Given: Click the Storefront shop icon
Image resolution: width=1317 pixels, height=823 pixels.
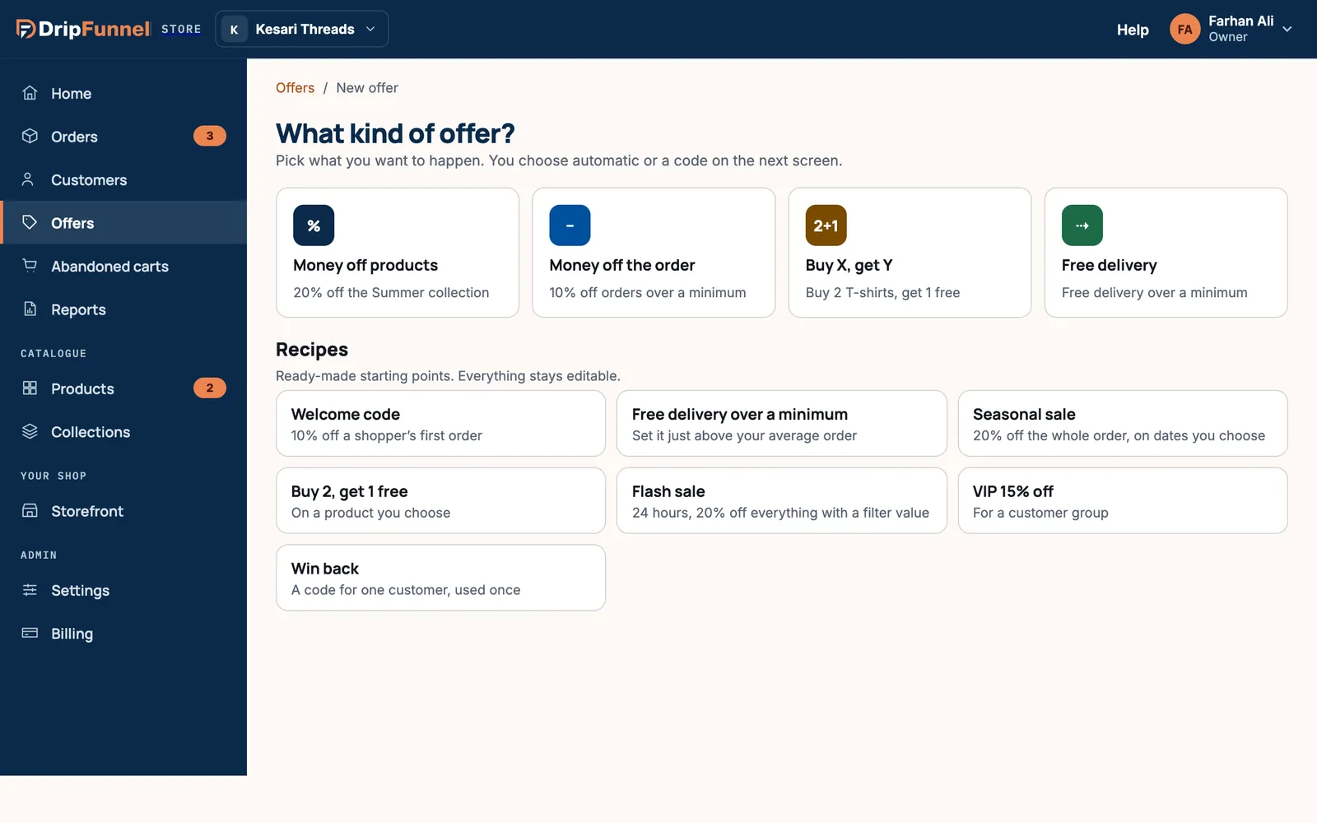Looking at the screenshot, I should 30,510.
